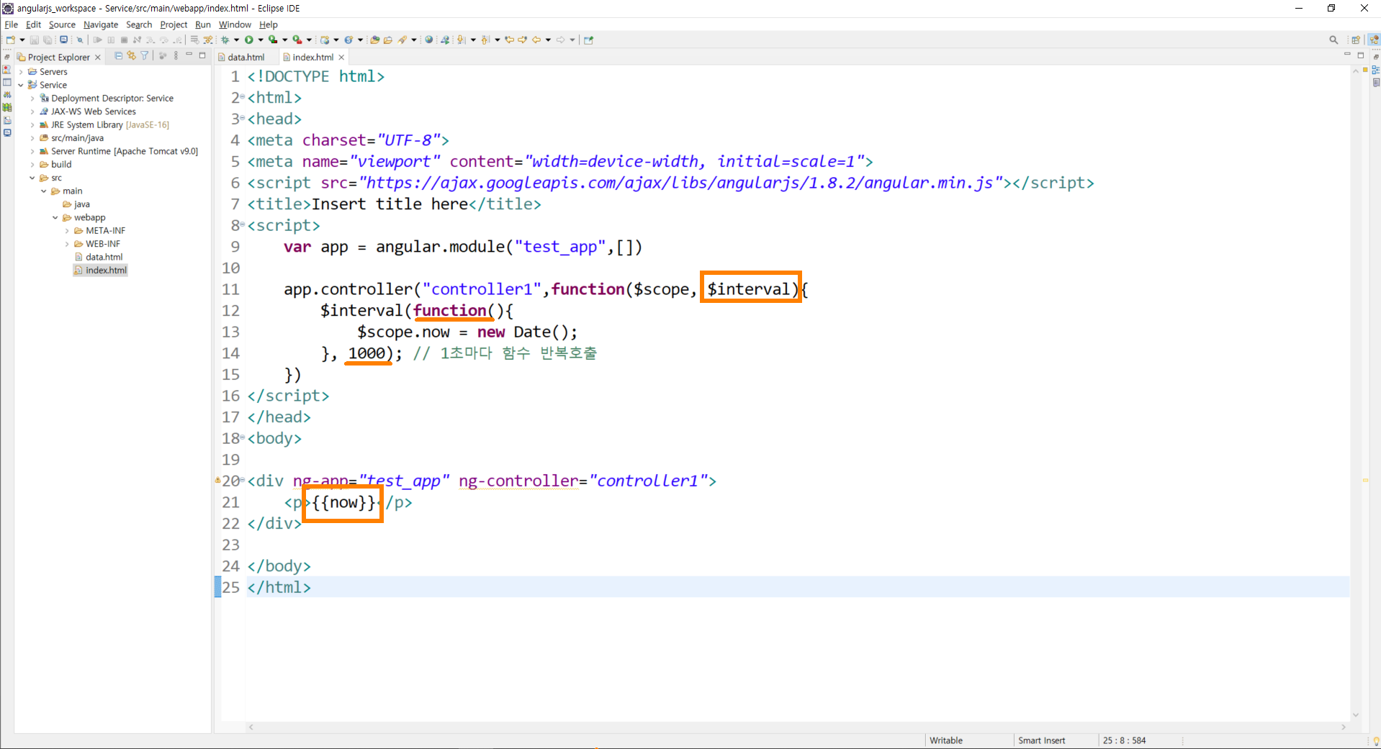Open the New dropdown arrow
This screenshot has width=1381, height=749.
pyautogui.click(x=22, y=40)
